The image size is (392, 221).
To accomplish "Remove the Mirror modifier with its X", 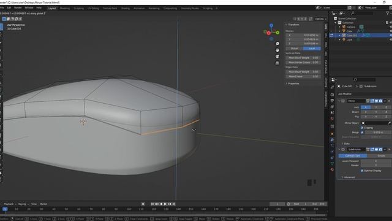I will click(389, 101).
